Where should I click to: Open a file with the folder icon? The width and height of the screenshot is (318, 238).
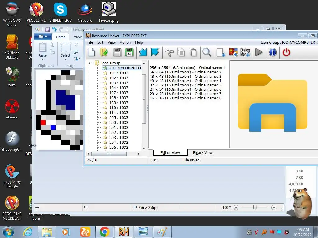[104, 52]
